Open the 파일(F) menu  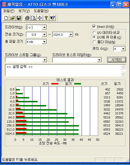tap(9, 11)
